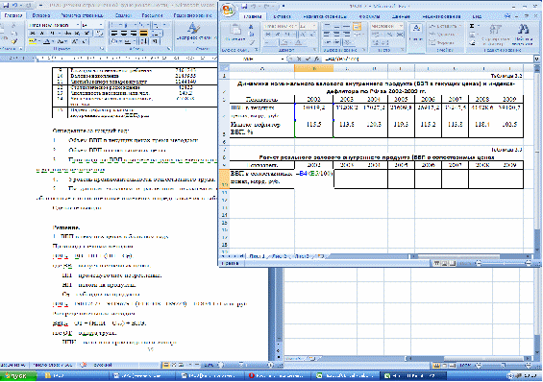Viewport: 543px width, 382px height.
Task: Align text right in Word
Action: (x=134, y=34)
